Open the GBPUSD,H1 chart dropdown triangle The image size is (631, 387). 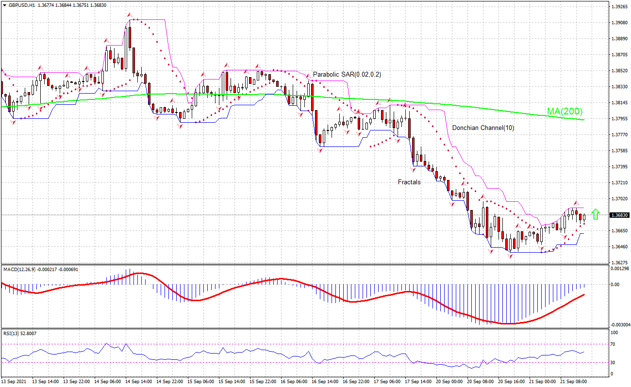pyautogui.click(x=4, y=5)
